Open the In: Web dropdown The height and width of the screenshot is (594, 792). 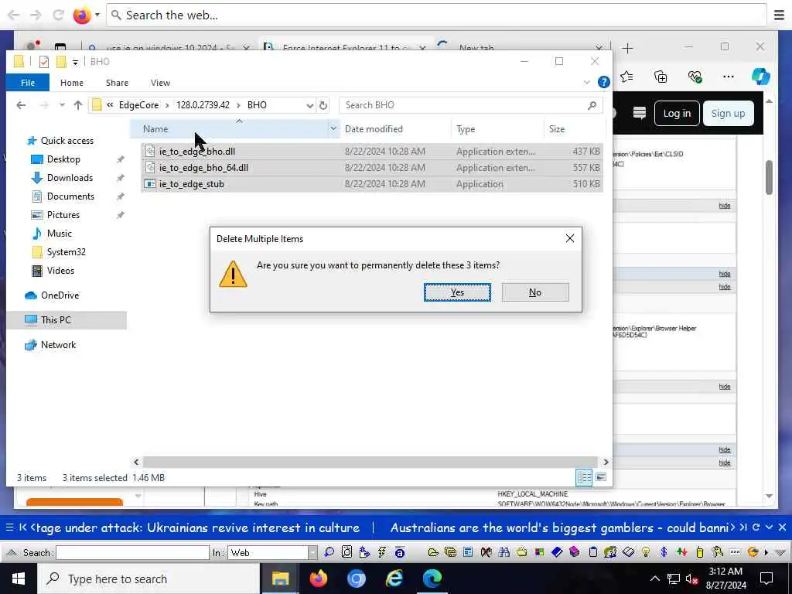312,552
